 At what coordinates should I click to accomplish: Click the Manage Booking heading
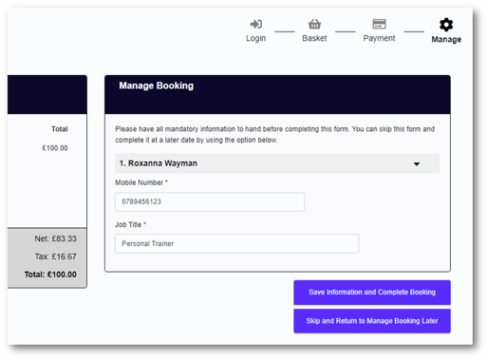[156, 85]
